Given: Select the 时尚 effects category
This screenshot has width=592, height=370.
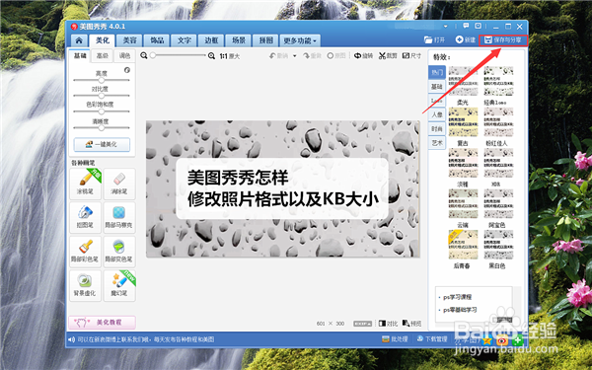Looking at the screenshot, I should [x=437, y=128].
